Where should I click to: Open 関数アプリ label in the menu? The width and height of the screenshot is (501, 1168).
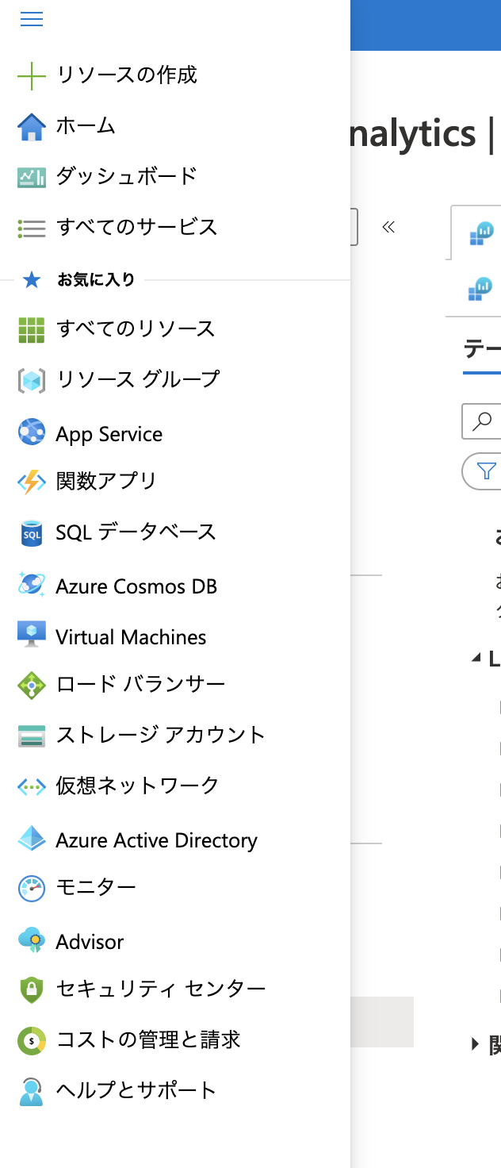[106, 482]
